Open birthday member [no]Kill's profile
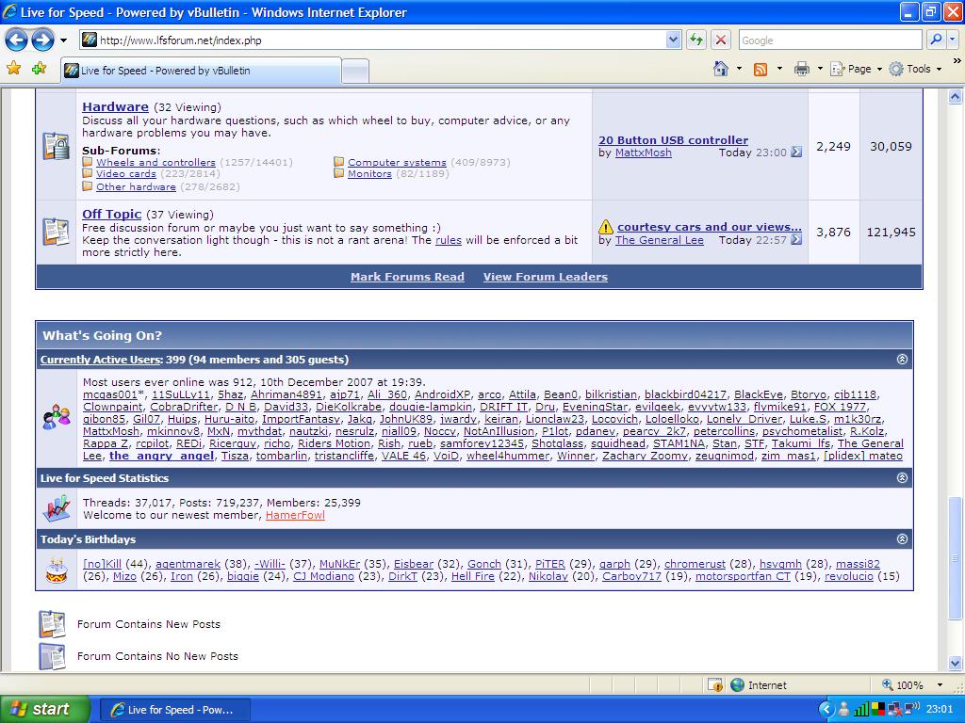965x723 pixels. (102, 564)
